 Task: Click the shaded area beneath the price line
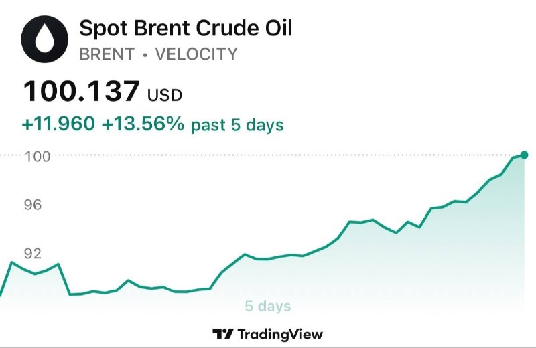click(x=376, y=273)
